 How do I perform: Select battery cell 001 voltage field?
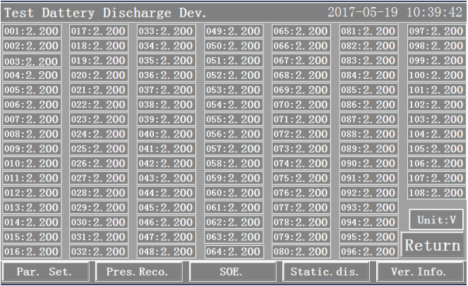coord(31,32)
